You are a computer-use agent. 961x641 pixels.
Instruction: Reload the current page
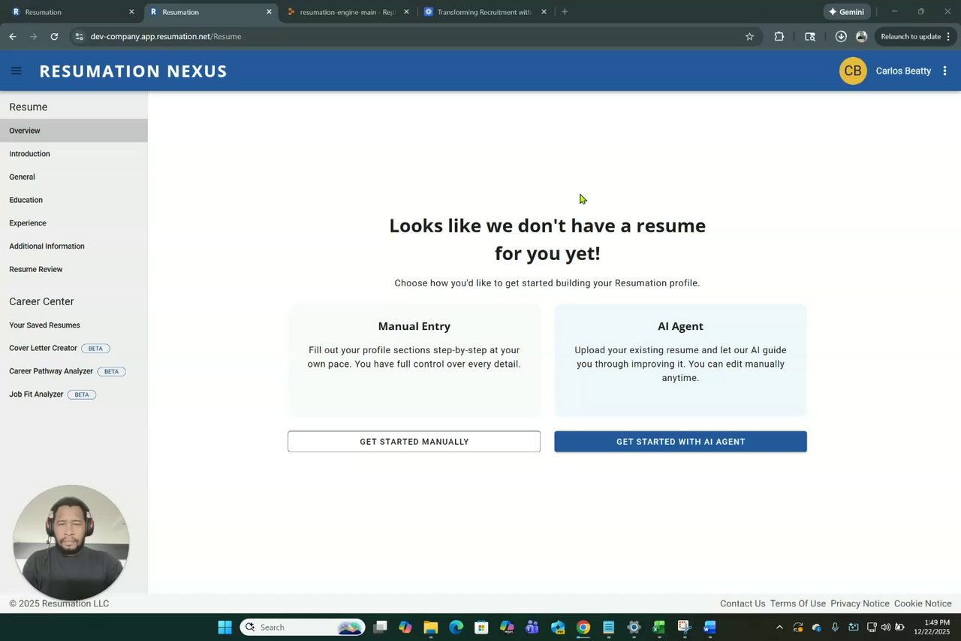[x=54, y=36]
